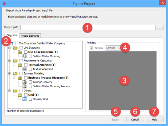Check The True Aqua Distilled Water Company checkbox

pyautogui.click(x=16, y=43)
